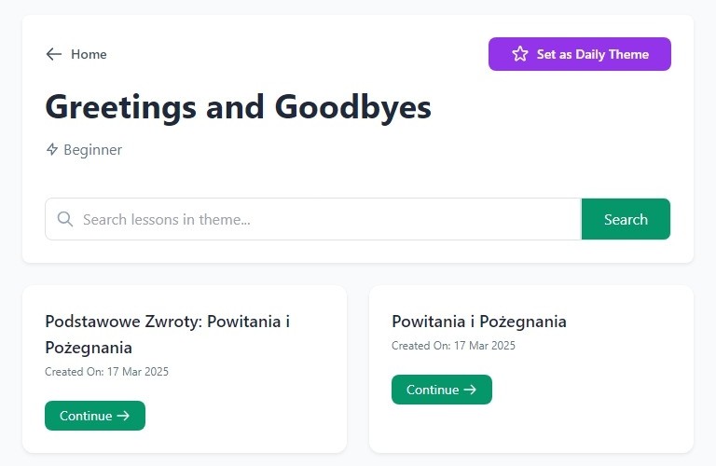The image size is (716, 466).
Task: Open the Powitania i Pożegnania title in second card
Action: (x=479, y=322)
